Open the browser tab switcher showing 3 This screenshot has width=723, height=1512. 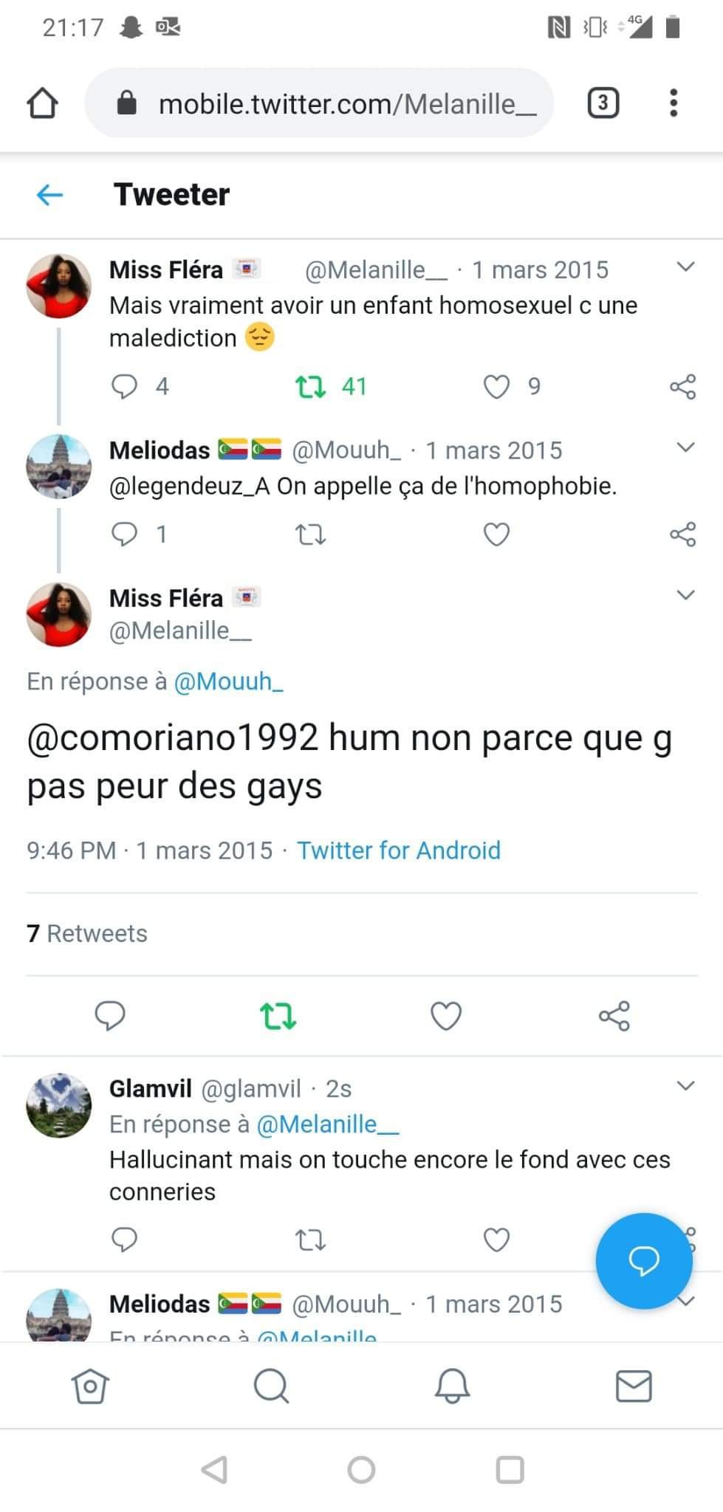coord(603,103)
